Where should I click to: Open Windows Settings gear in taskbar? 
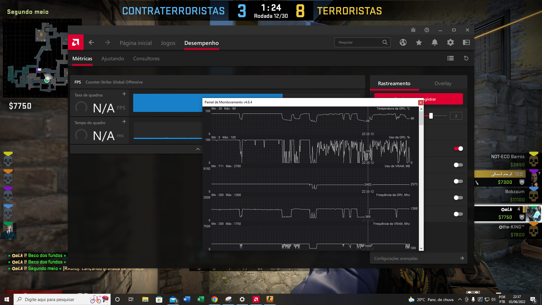point(242,299)
